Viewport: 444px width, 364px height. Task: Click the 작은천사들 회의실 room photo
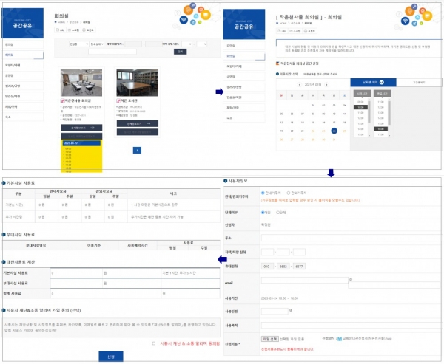coord(81,81)
